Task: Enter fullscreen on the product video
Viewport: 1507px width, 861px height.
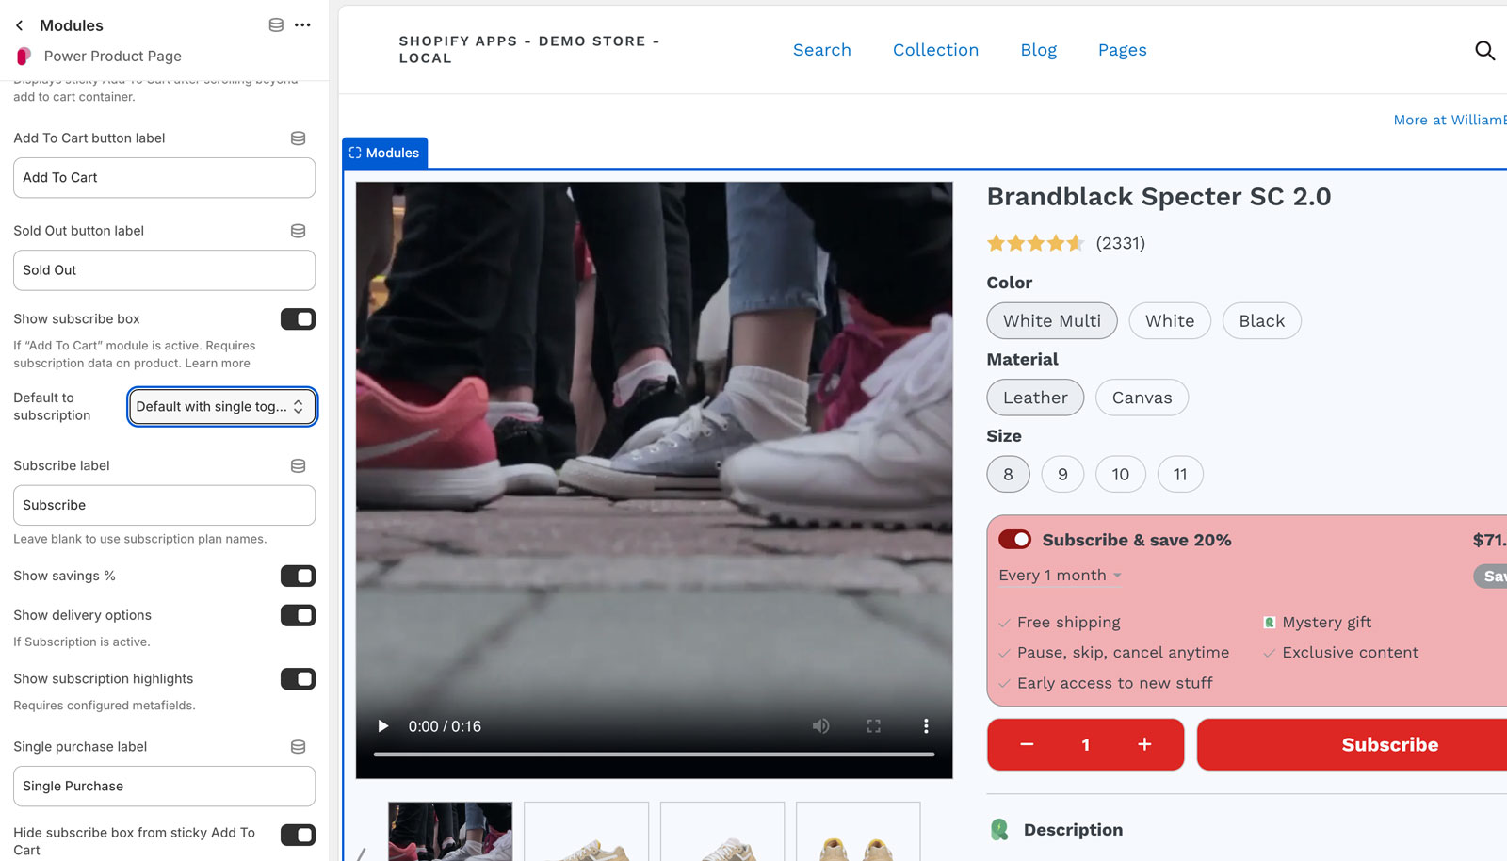Action: (873, 725)
